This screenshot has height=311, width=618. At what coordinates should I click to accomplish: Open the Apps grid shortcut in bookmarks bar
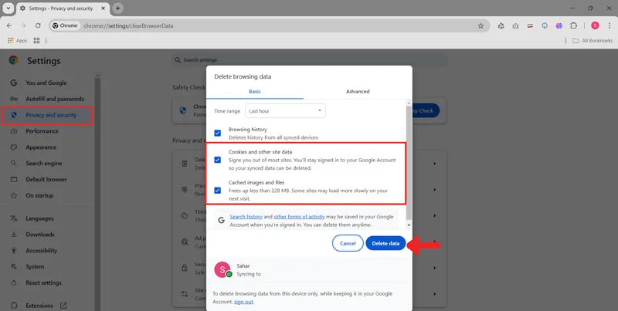click(17, 41)
